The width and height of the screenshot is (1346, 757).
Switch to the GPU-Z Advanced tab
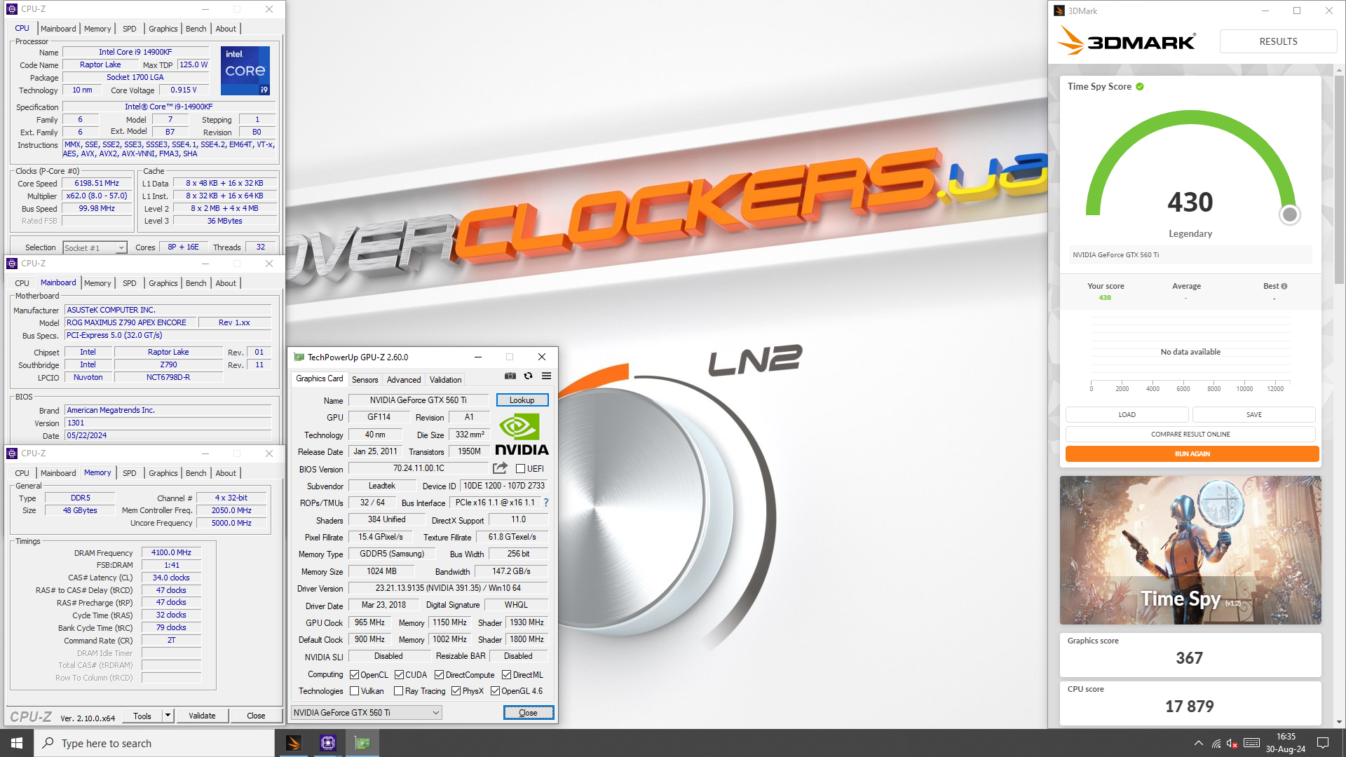point(404,380)
